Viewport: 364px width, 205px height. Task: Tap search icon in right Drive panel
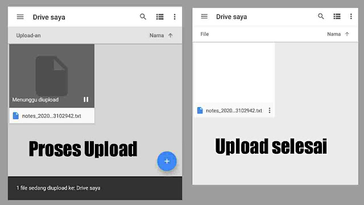[321, 17]
